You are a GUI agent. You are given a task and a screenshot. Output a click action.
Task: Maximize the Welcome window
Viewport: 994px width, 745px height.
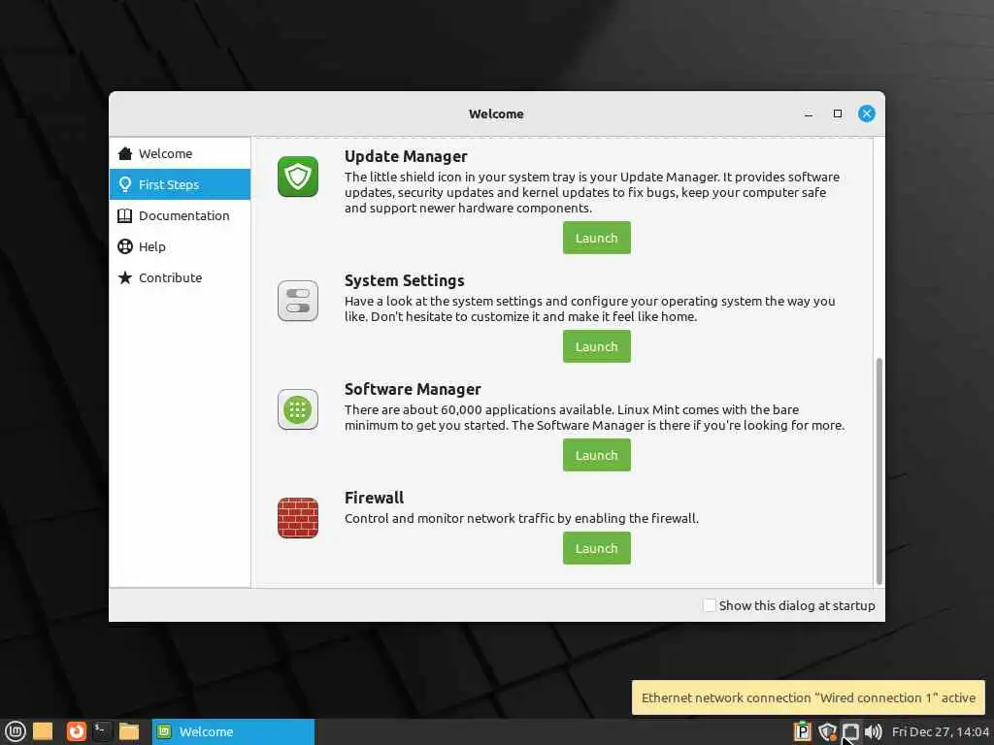[838, 114]
